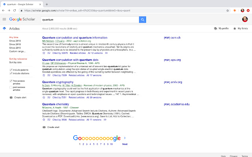252x157 pixels.
Task: Go forward using the browser forward arrow
Action: (9, 11)
